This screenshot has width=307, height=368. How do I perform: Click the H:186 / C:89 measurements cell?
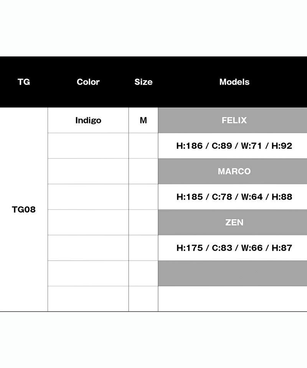point(234,146)
